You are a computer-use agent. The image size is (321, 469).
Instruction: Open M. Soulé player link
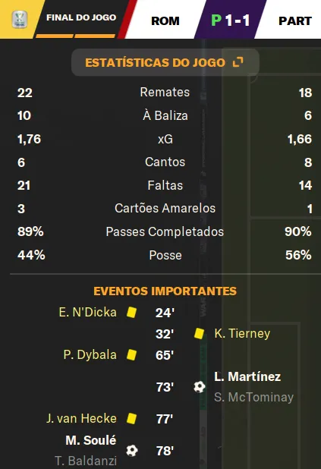91,440
